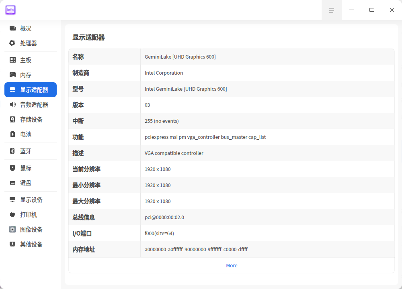The width and height of the screenshot is (402, 289).
Task: Select the 1920 x 1080 value beside 当前分辨率
Action: 158,169
